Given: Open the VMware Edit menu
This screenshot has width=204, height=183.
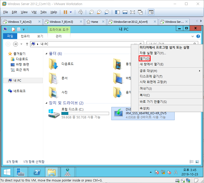Looking at the screenshot, I should (14, 12).
